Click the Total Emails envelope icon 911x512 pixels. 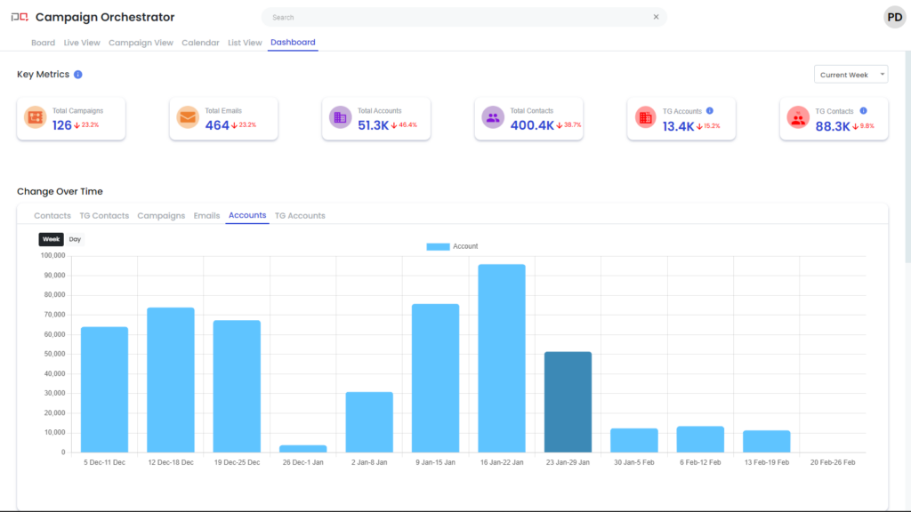click(x=188, y=117)
